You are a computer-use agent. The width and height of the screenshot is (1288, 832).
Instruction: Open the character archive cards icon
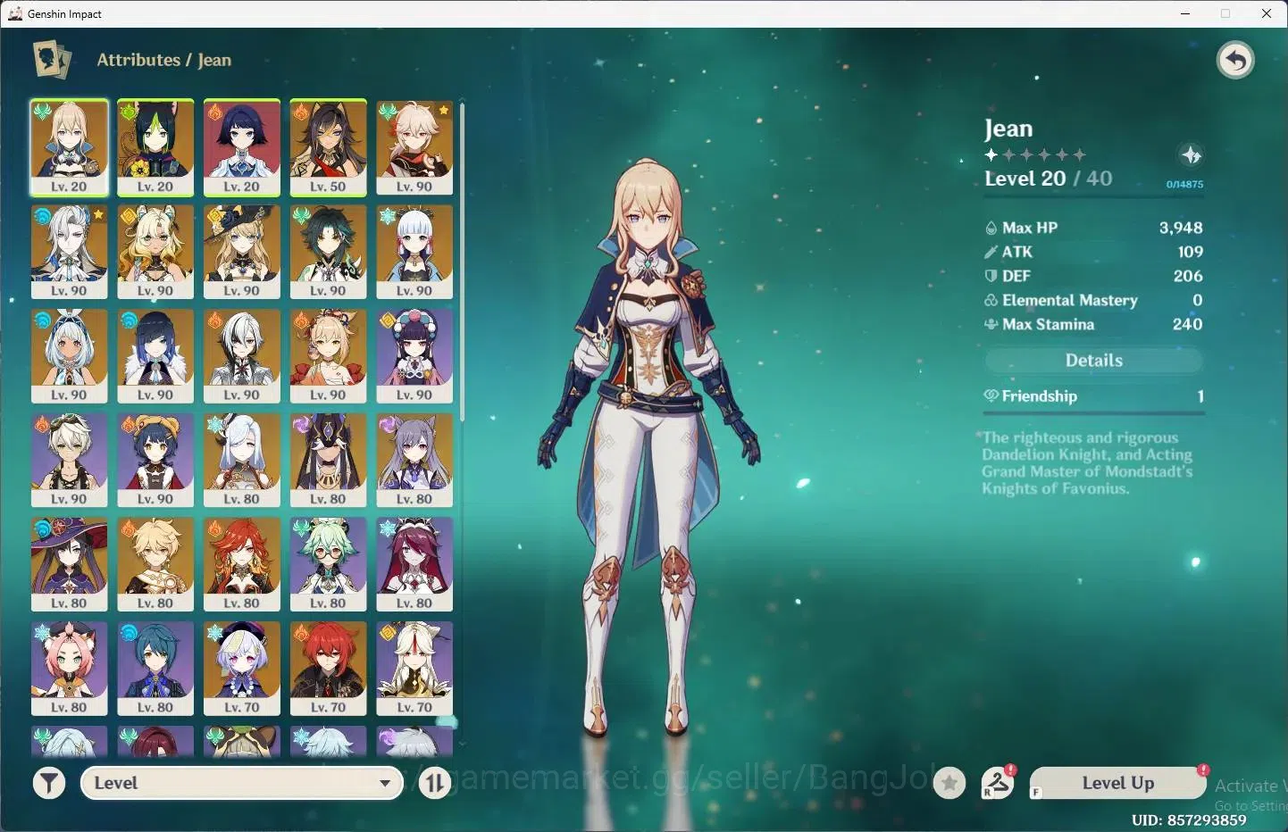[52, 60]
